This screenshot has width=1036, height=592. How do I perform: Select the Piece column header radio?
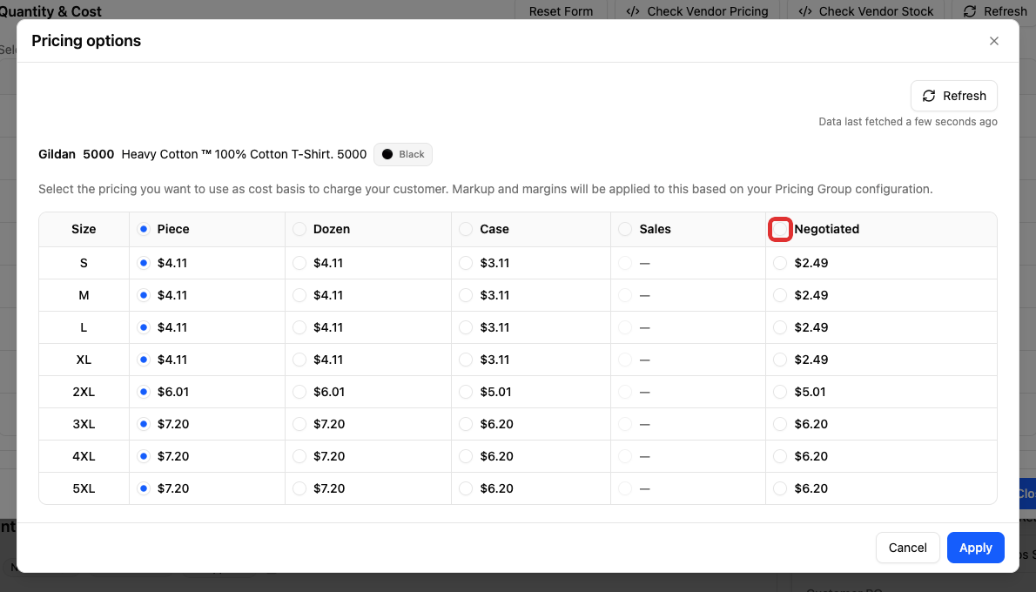click(144, 229)
